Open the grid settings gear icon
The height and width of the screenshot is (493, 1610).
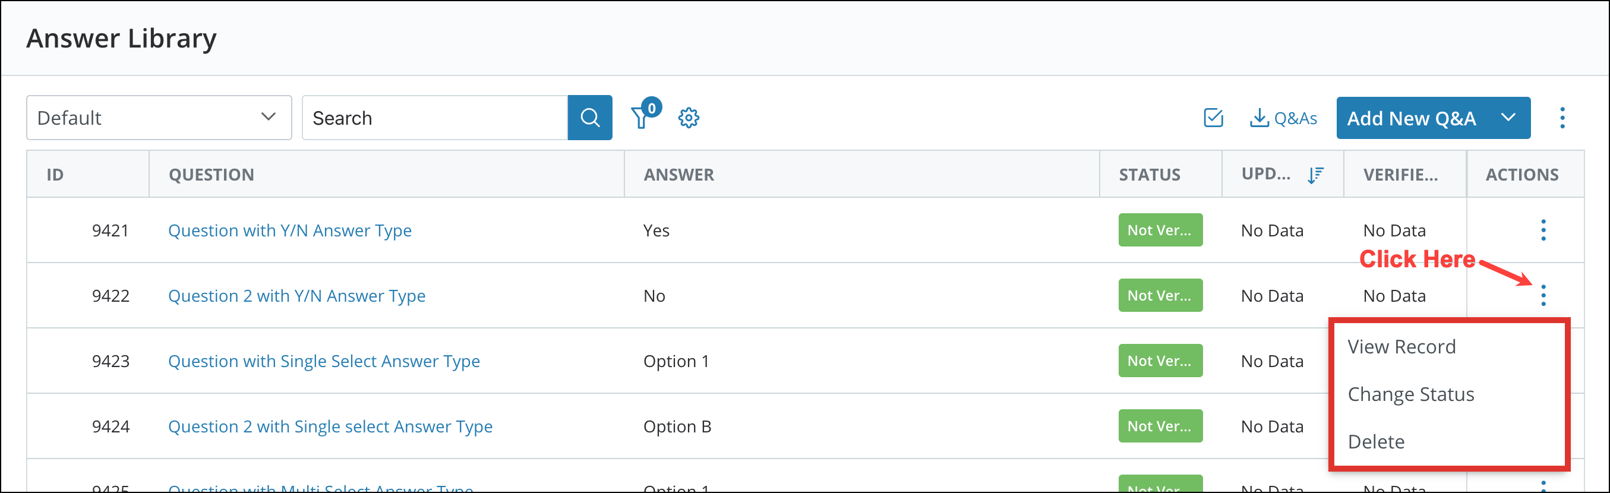tap(688, 118)
